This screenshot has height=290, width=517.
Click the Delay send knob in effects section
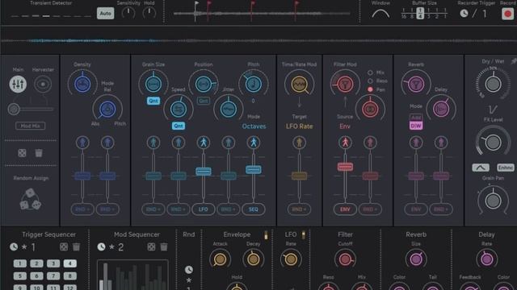441,109
